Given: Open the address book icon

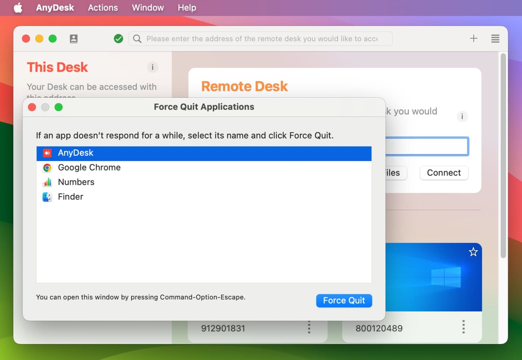Looking at the screenshot, I should click(73, 39).
